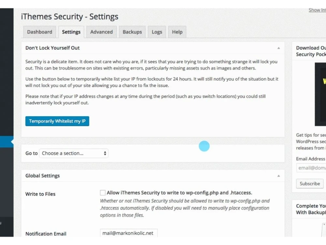Click the security guide thumbnail in the sidebar panel

pyautogui.click(x=320, y=94)
